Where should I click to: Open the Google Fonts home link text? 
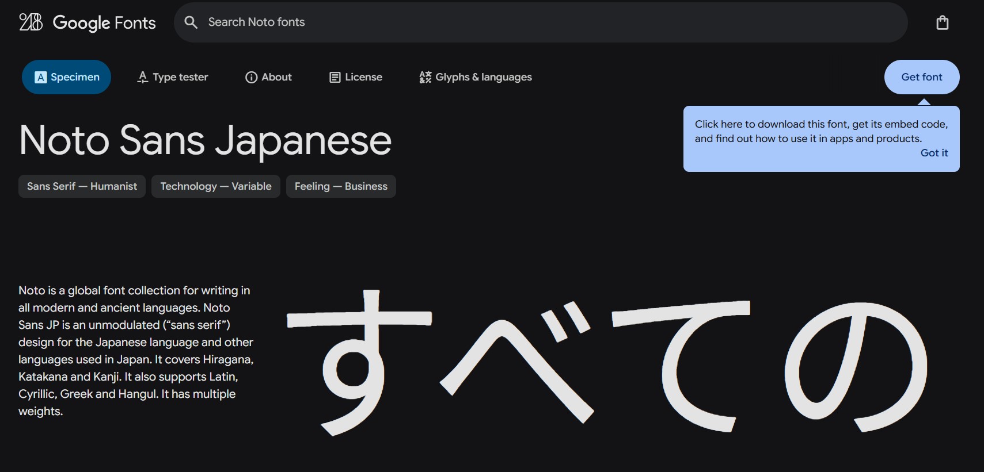(104, 22)
